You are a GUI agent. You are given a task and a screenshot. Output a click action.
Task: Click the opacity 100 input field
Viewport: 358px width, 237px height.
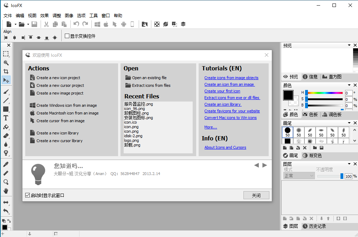[x=349, y=176]
